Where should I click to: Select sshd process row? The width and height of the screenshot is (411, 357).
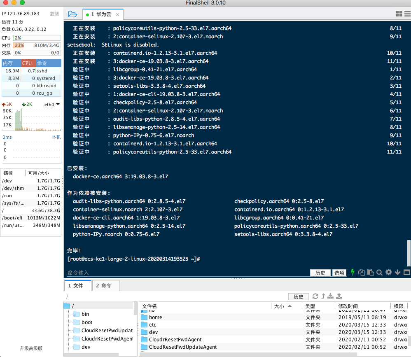[x=31, y=71]
